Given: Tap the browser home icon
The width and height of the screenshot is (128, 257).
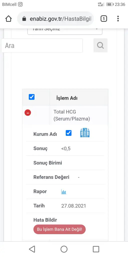Looking at the screenshot, I should pos(8,19).
